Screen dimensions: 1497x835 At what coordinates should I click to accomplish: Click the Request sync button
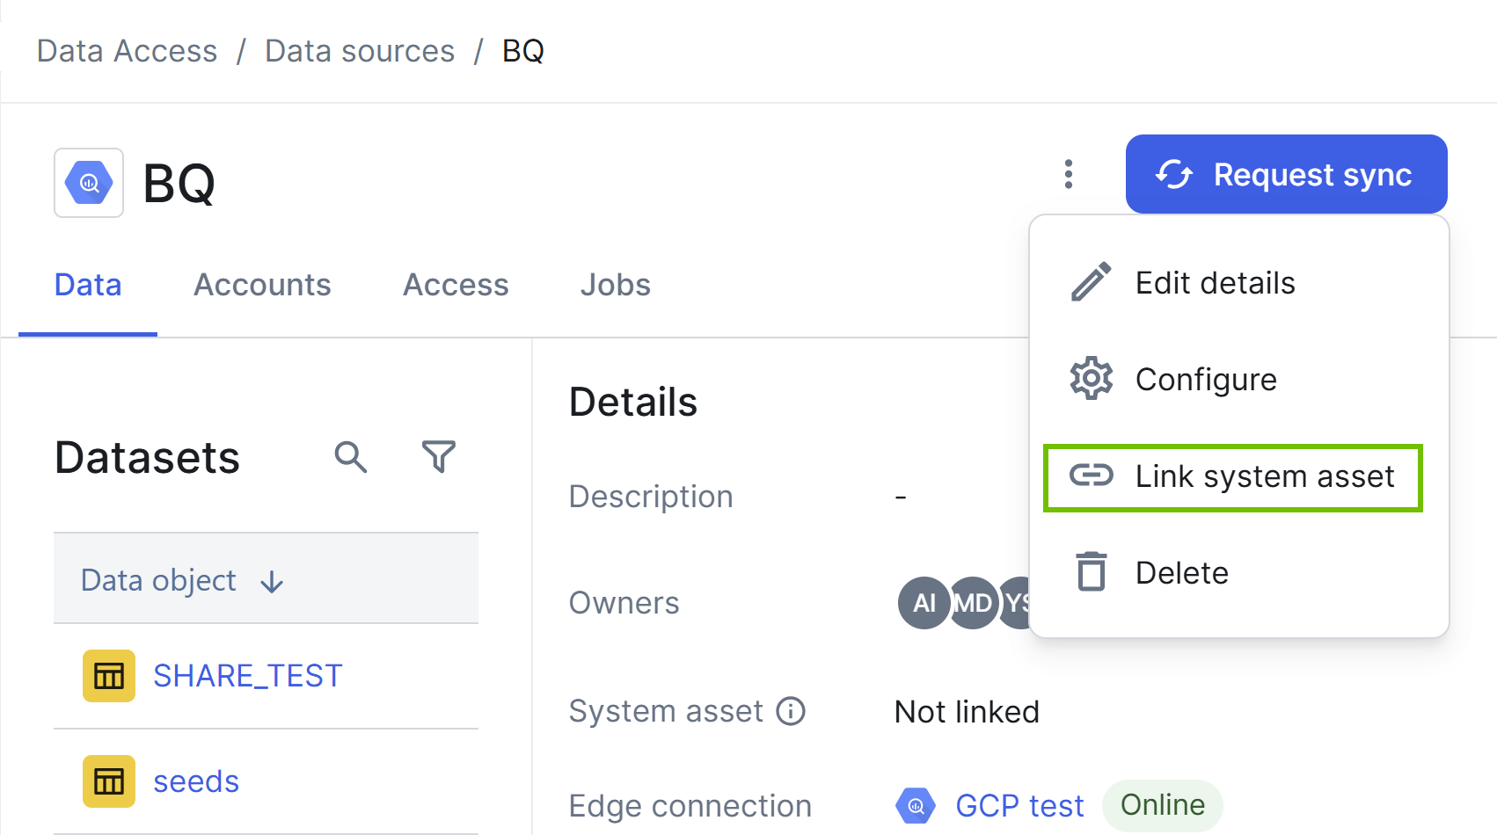pyautogui.click(x=1286, y=174)
